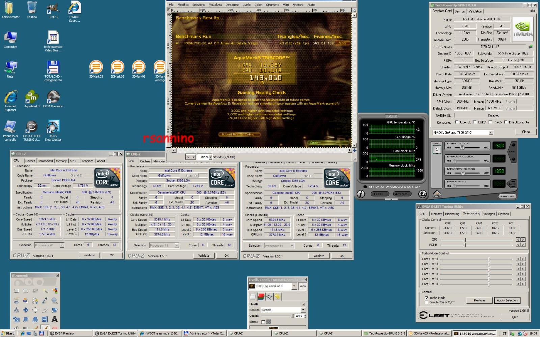This screenshot has height=337, width=540.
Task: Uncheck Turbo Mode in E-LEET
Action: click(x=426, y=298)
